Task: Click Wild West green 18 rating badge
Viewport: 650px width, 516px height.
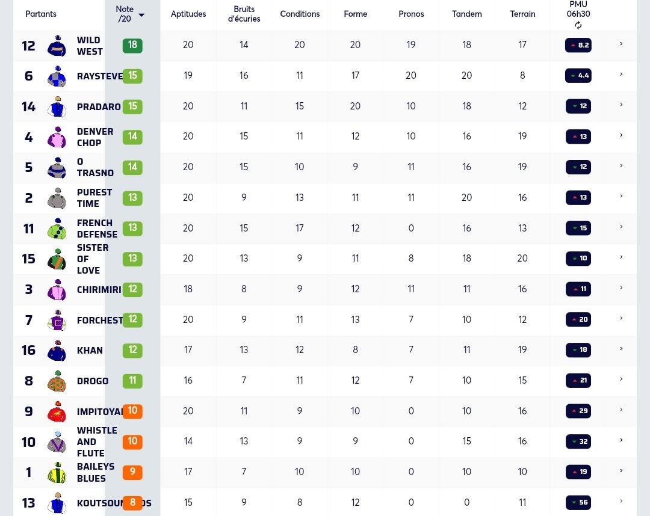Action: 132,46
